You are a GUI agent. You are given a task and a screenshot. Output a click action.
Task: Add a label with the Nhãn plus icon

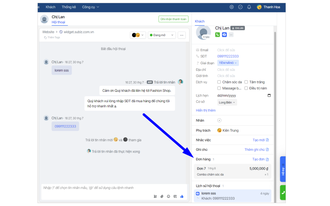pyautogui.click(x=219, y=121)
